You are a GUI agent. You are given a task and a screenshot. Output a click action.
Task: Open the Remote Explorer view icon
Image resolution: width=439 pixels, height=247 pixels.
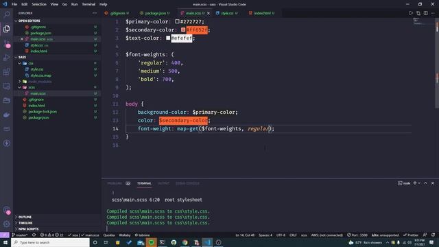6,86
